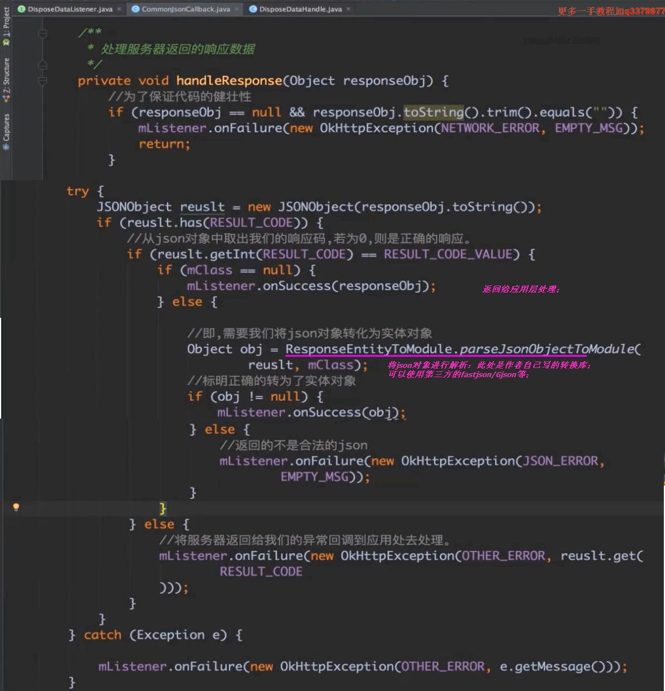665x691 pixels.
Task: Click the underlined ResponseEntityToModule class reference
Action: pyautogui.click(x=368, y=349)
